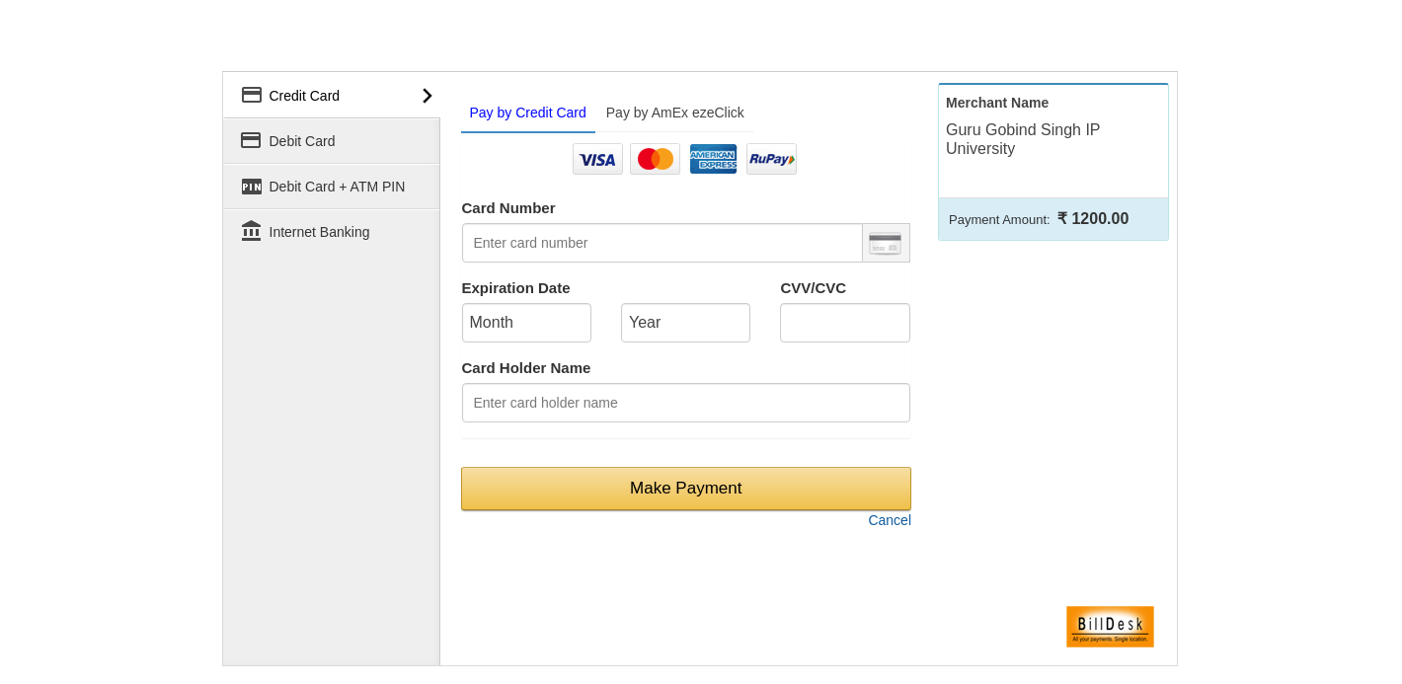Click the RuPay card logo
The height and width of the screenshot is (684, 1402).
point(771,159)
